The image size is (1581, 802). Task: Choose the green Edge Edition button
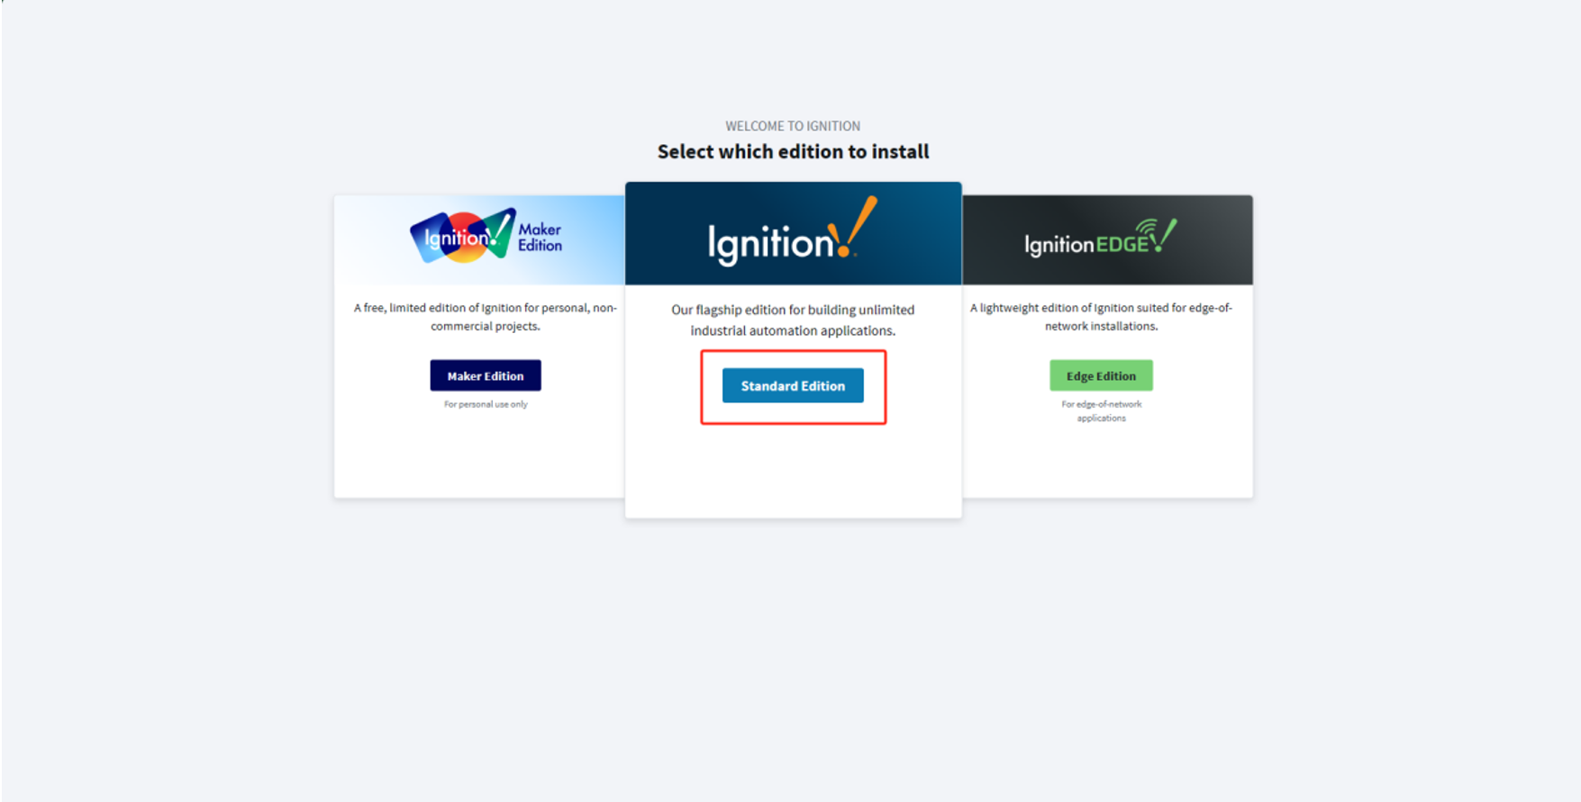point(1101,375)
